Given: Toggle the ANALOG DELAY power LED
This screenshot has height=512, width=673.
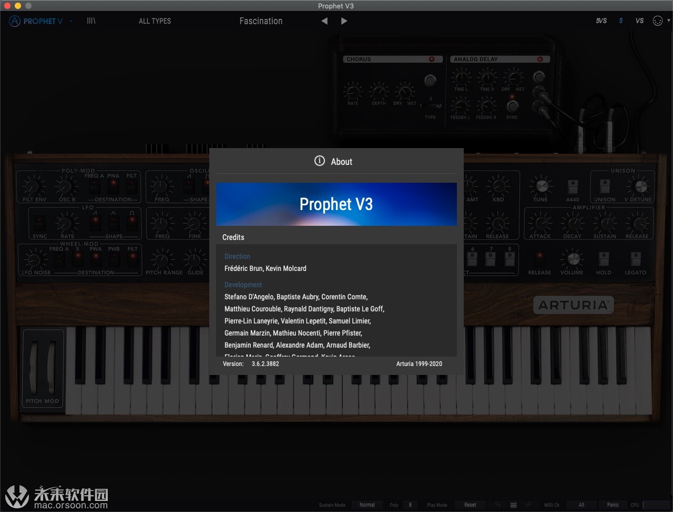Looking at the screenshot, I should tap(540, 59).
